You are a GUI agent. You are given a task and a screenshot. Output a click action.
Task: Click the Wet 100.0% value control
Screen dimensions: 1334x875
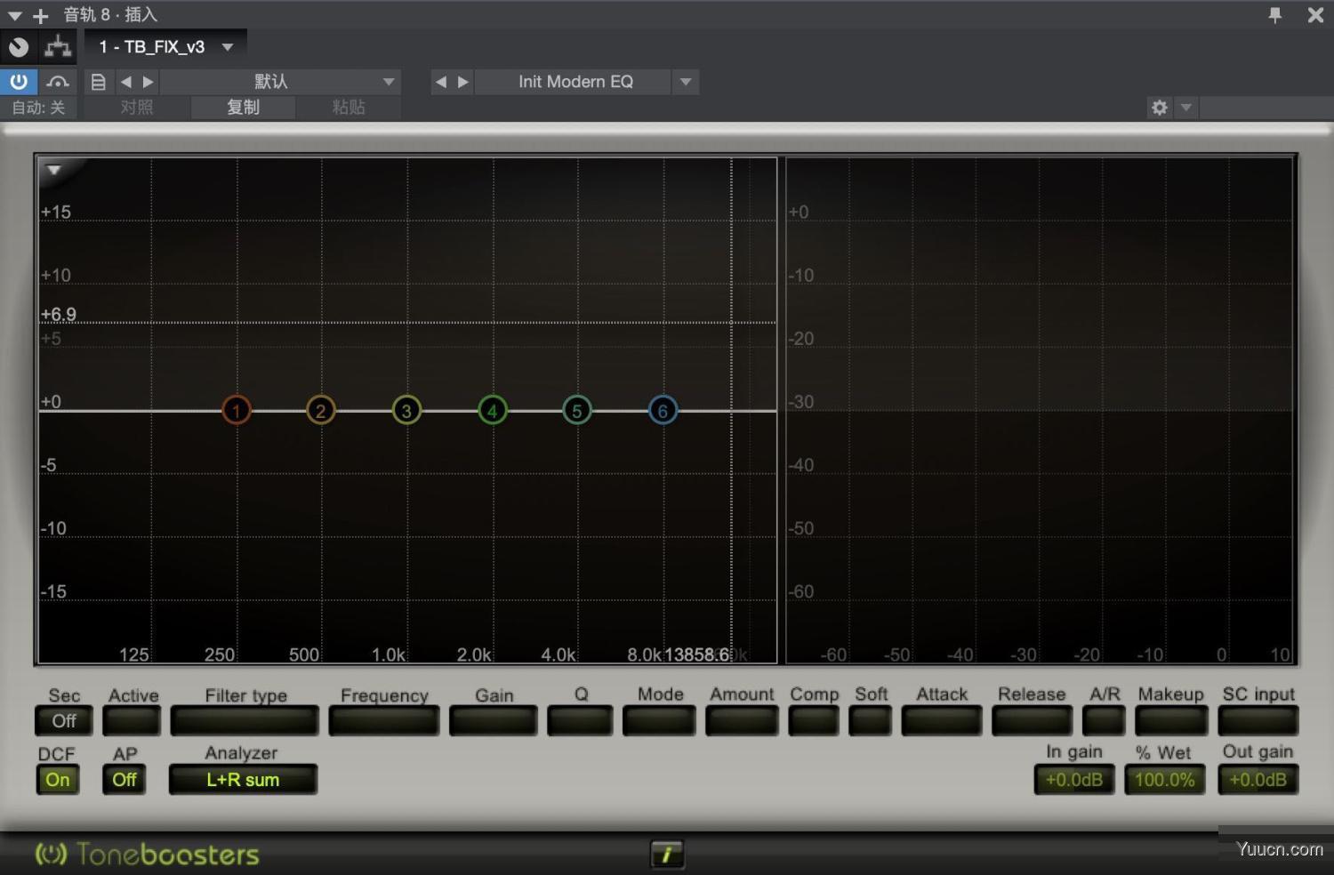[x=1163, y=779]
